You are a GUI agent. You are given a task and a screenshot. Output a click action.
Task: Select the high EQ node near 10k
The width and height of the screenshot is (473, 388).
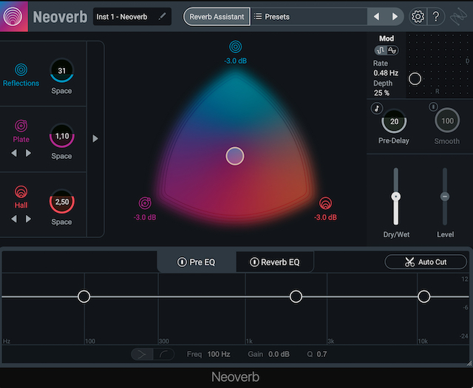(423, 296)
